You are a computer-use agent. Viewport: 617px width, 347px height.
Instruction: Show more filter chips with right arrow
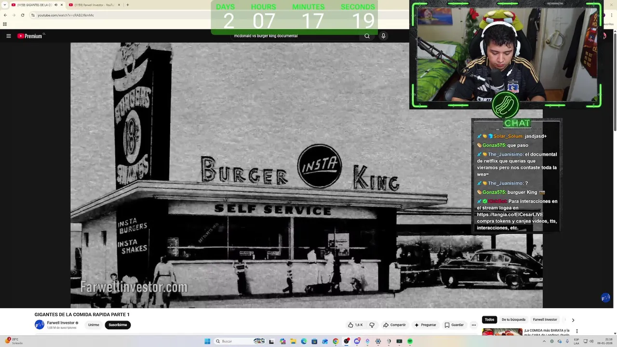(x=573, y=320)
